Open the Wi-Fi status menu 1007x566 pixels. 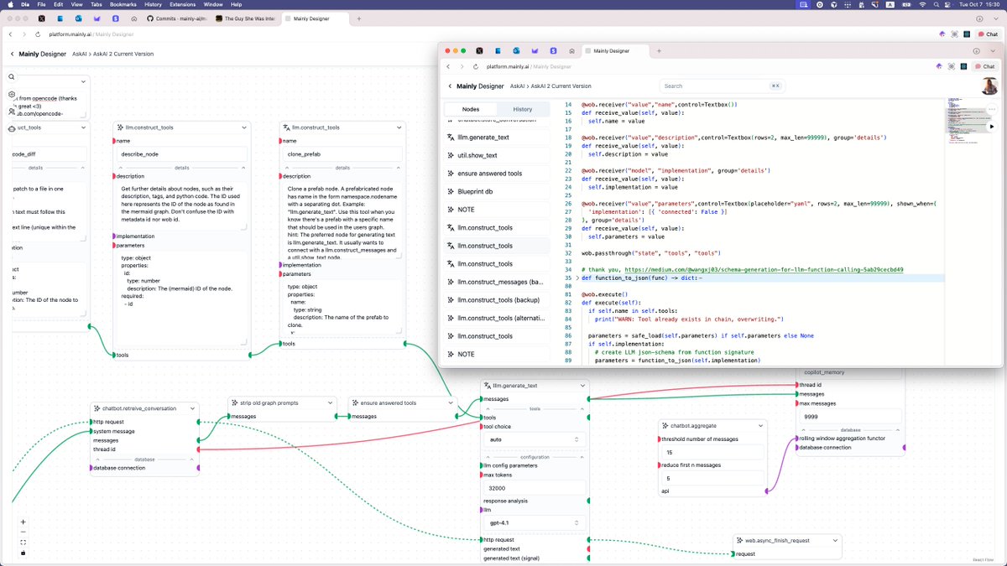click(x=922, y=4)
